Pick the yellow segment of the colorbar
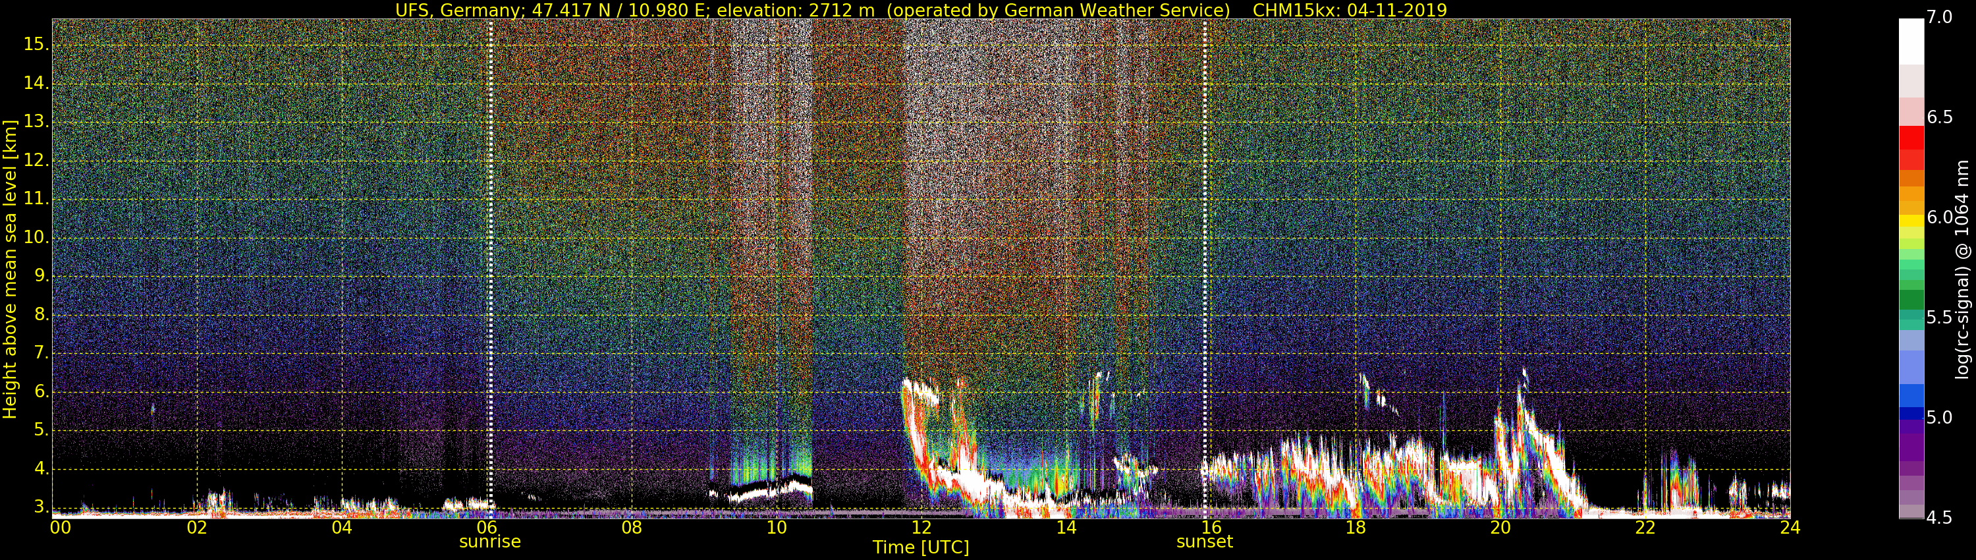 1911,221
